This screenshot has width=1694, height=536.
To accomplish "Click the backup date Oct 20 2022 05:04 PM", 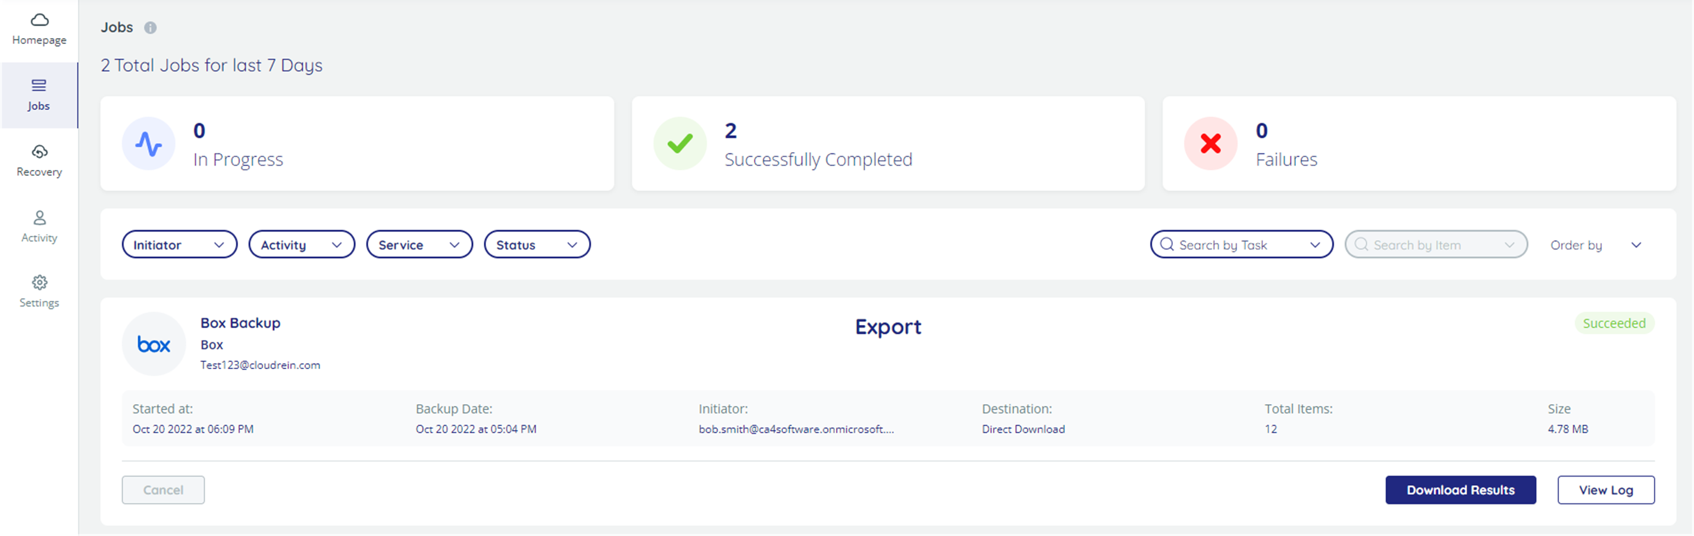I will tap(476, 430).
